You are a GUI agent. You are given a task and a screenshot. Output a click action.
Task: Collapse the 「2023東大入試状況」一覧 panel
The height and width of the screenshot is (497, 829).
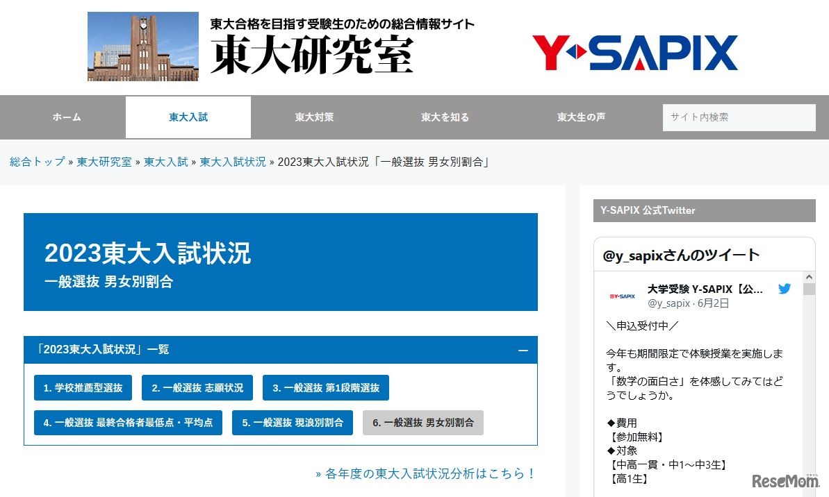coord(523,351)
